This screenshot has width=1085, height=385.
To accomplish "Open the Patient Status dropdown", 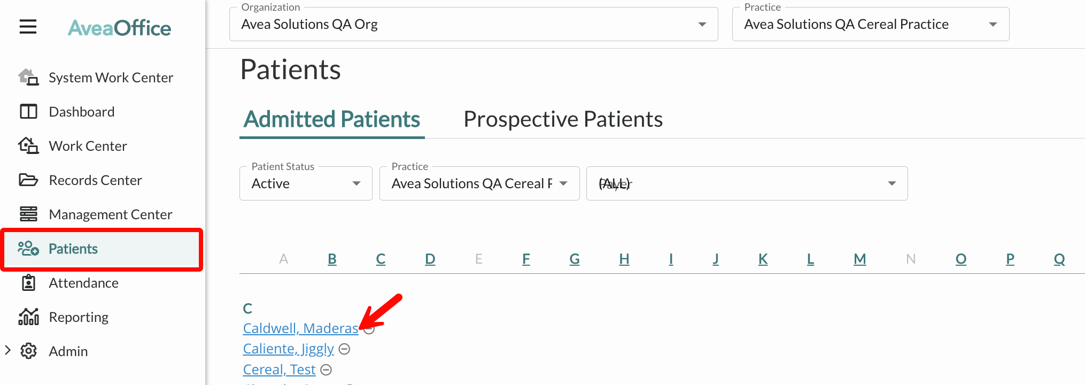I will pos(306,183).
